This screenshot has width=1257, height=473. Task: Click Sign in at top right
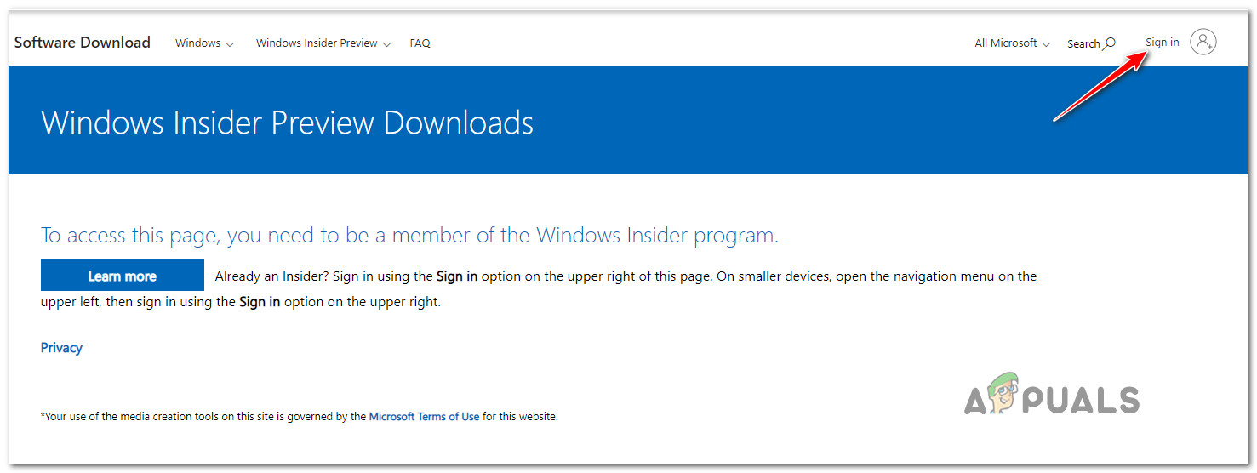(x=1162, y=43)
